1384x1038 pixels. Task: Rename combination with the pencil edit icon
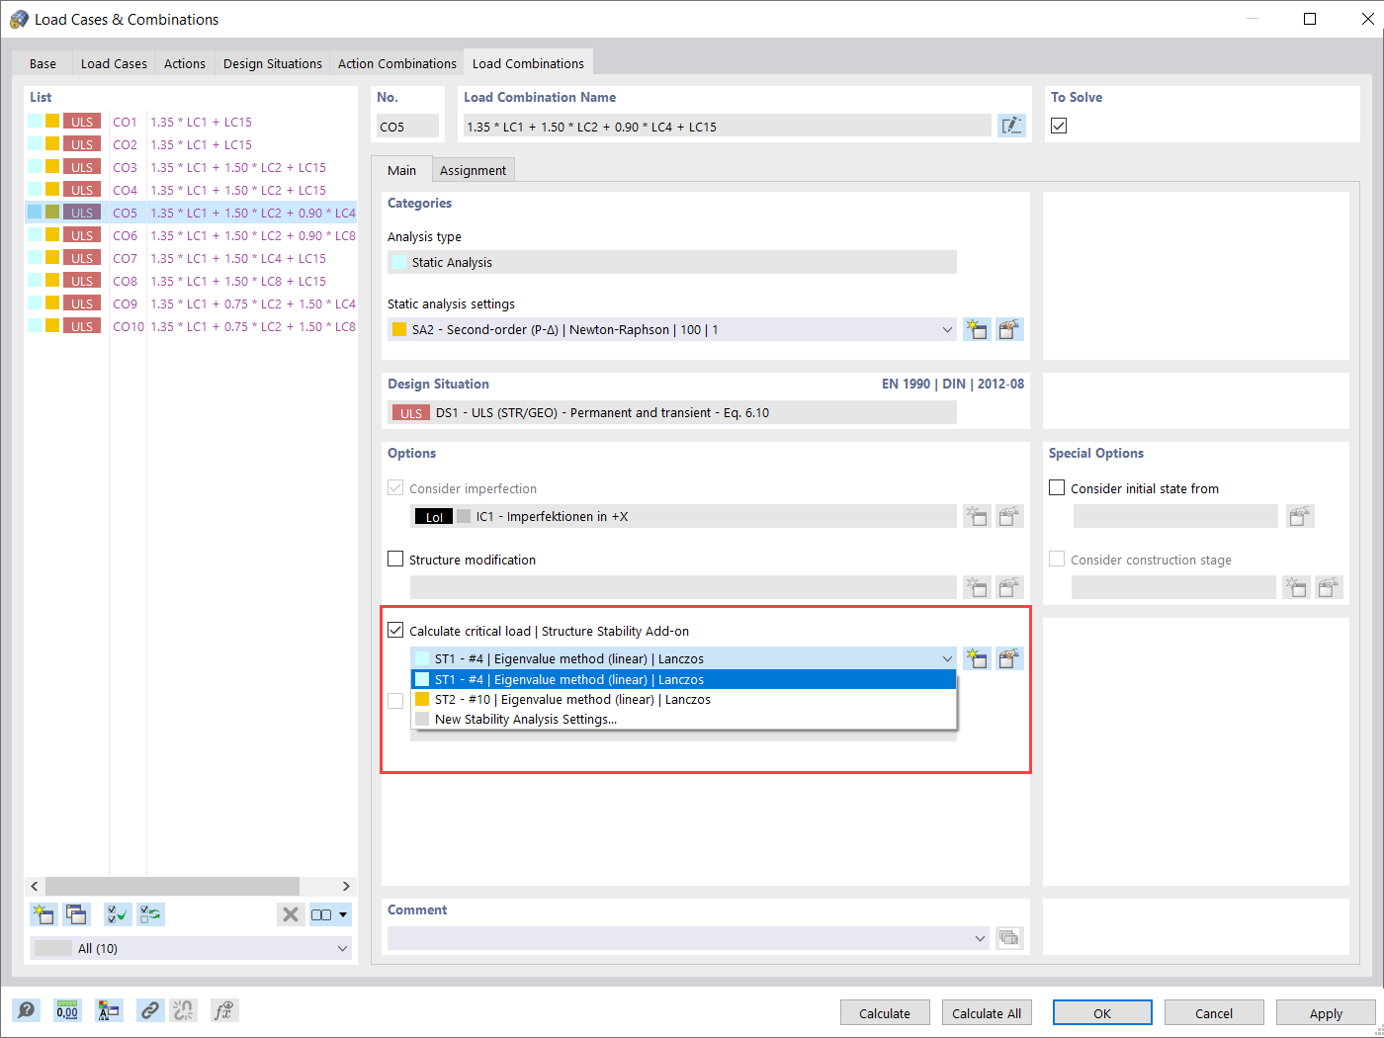click(x=1011, y=125)
